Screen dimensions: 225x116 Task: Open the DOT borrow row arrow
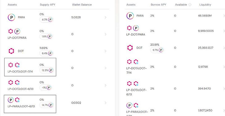click(224, 48)
